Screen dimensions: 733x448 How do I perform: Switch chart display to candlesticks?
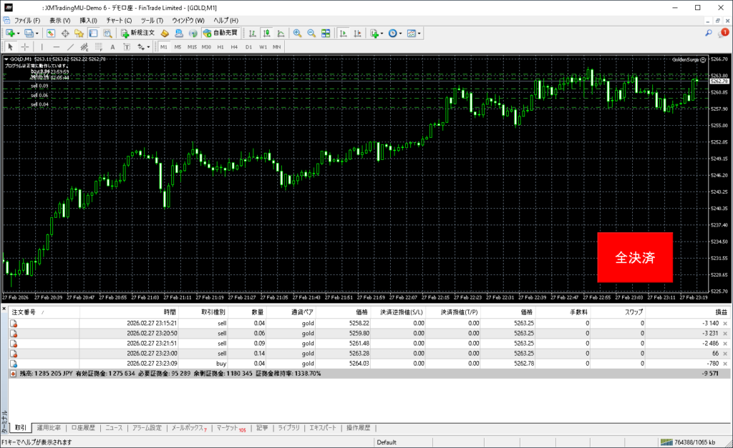coord(266,33)
